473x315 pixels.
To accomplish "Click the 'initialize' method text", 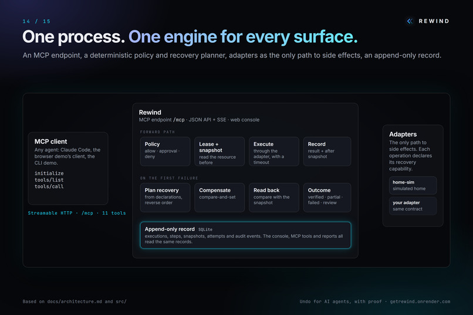I will 49,173.
